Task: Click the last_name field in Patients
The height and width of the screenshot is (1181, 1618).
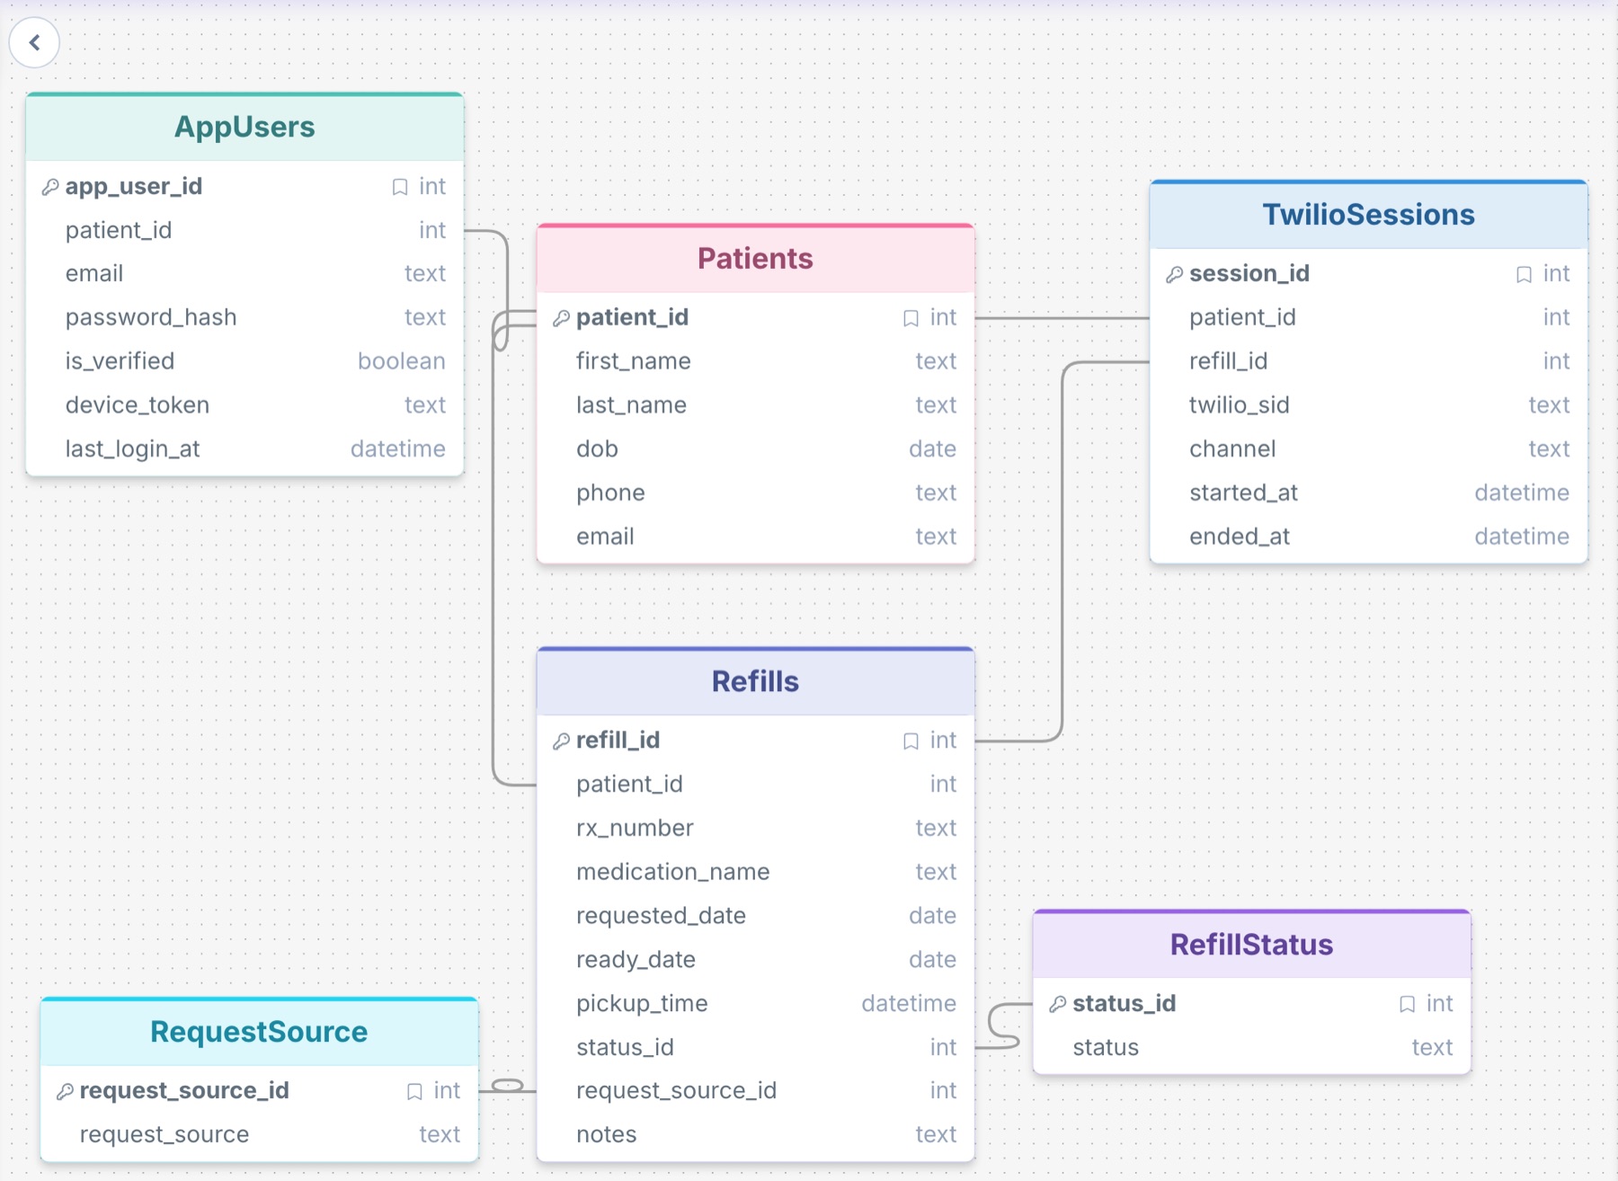Action: (755, 405)
